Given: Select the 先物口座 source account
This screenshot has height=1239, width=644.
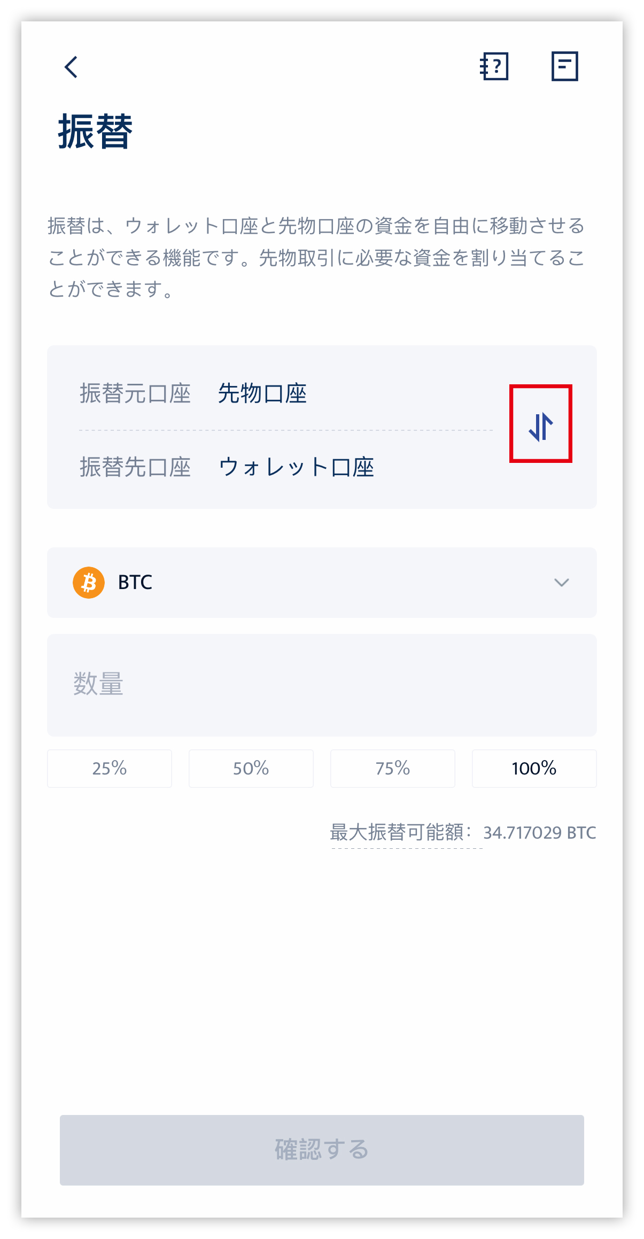Looking at the screenshot, I should [x=262, y=393].
